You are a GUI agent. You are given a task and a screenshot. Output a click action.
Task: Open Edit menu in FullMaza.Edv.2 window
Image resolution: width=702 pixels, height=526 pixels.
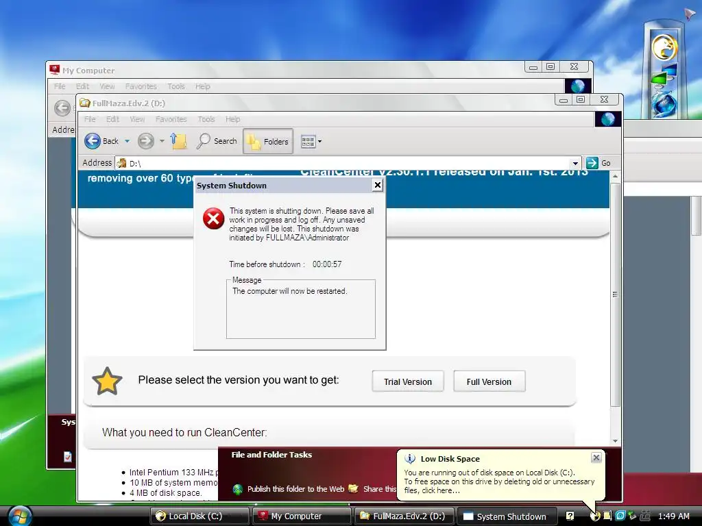coord(112,119)
